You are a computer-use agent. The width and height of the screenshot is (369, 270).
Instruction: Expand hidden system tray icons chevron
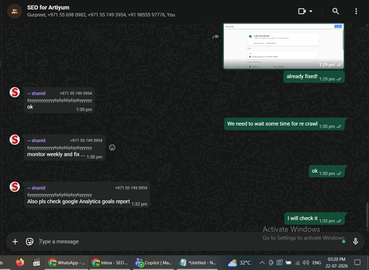(262, 263)
